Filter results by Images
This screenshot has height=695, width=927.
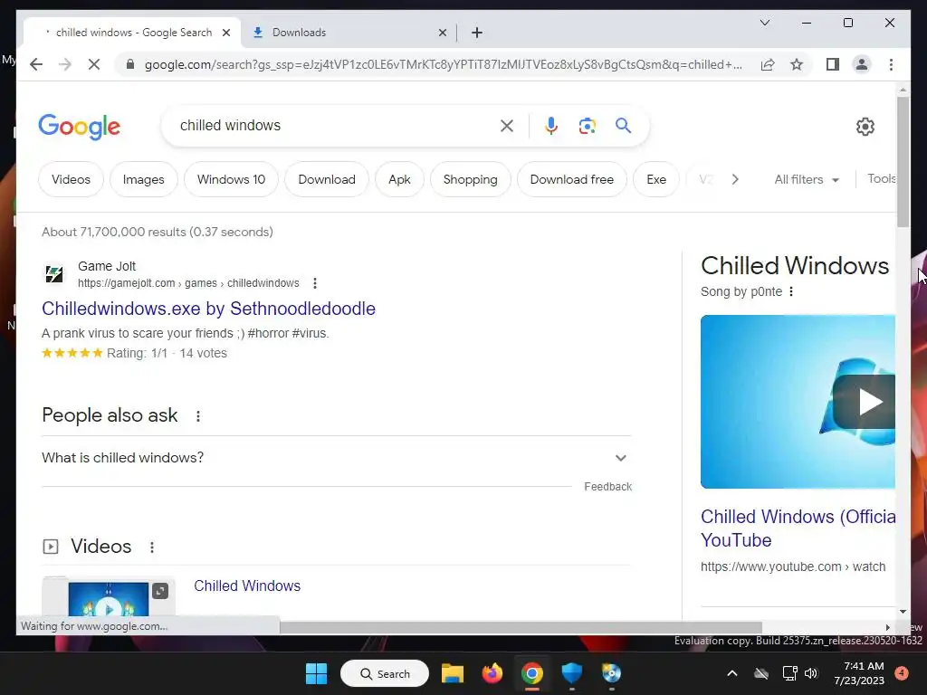coord(144,180)
